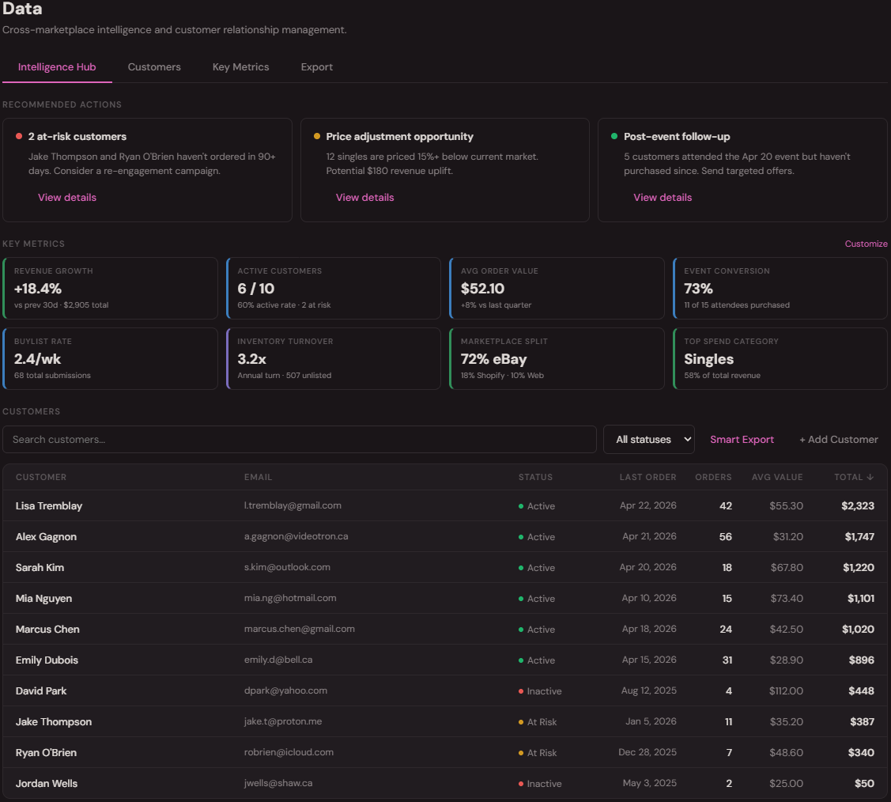Click email marcus.chen@gmail.com
This screenshot has width=891, height=802.
coord(300,629)
